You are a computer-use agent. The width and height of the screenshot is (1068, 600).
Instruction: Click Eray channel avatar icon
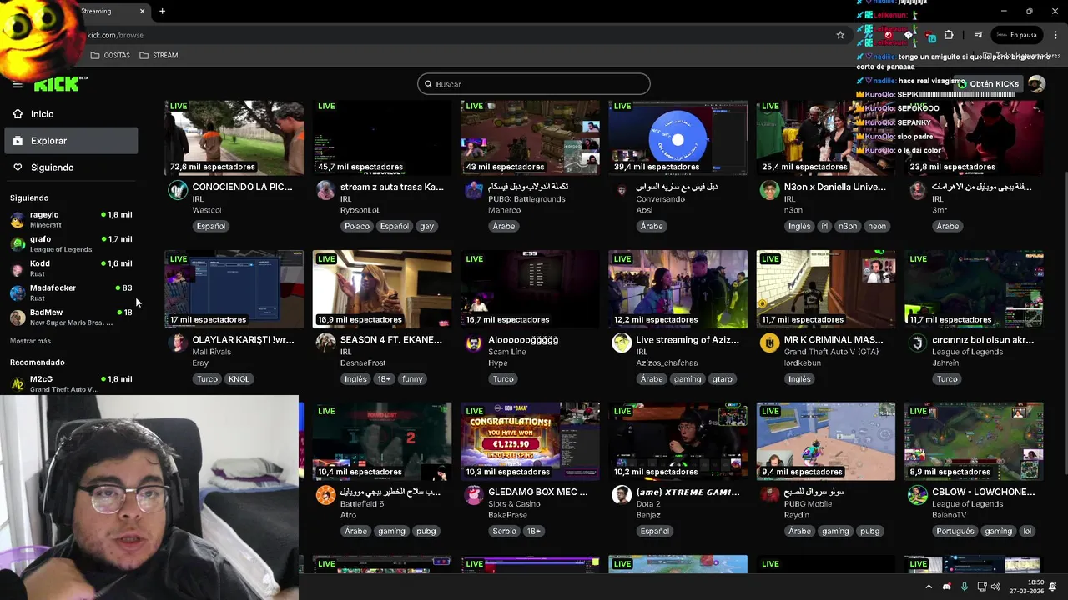178,343
